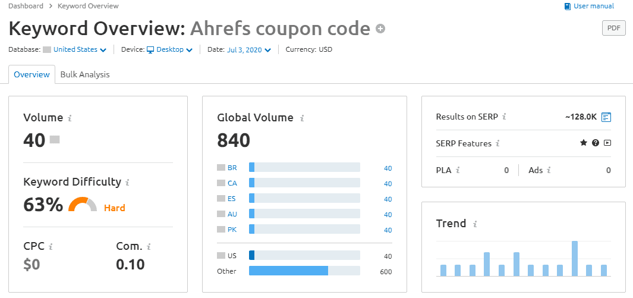Viewport: 633px width, 298px height.
Task: Click the question mark SERP feature icon
Action: (x=596, y=143)
